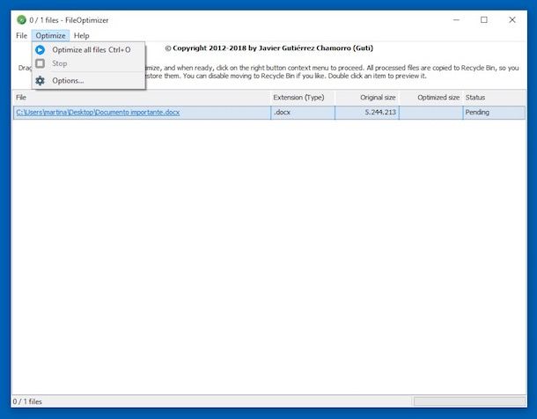
Task: Click the copyright line by Javier Gutiérrez Chamorro
Action: (269, 48)
